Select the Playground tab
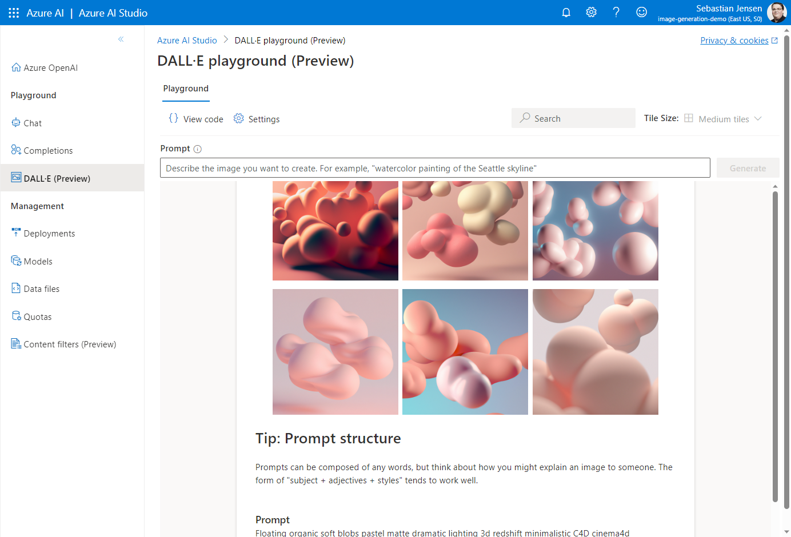 click(x=186, y=89)
